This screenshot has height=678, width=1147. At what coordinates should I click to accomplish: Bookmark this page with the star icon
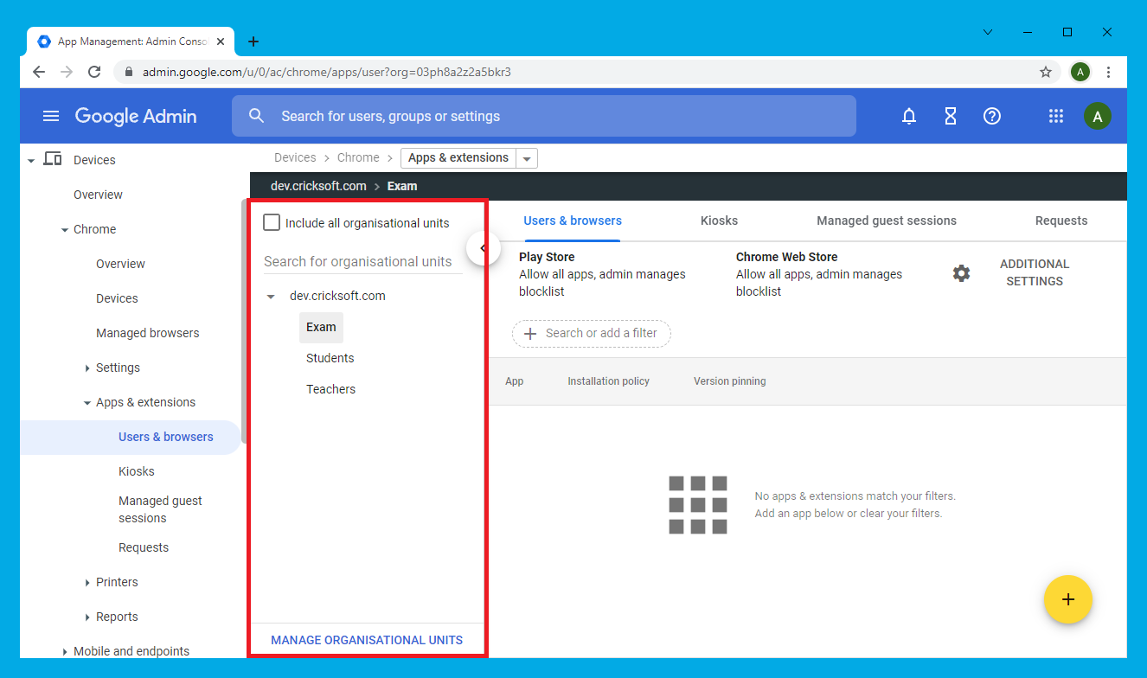pos(1045,72)
